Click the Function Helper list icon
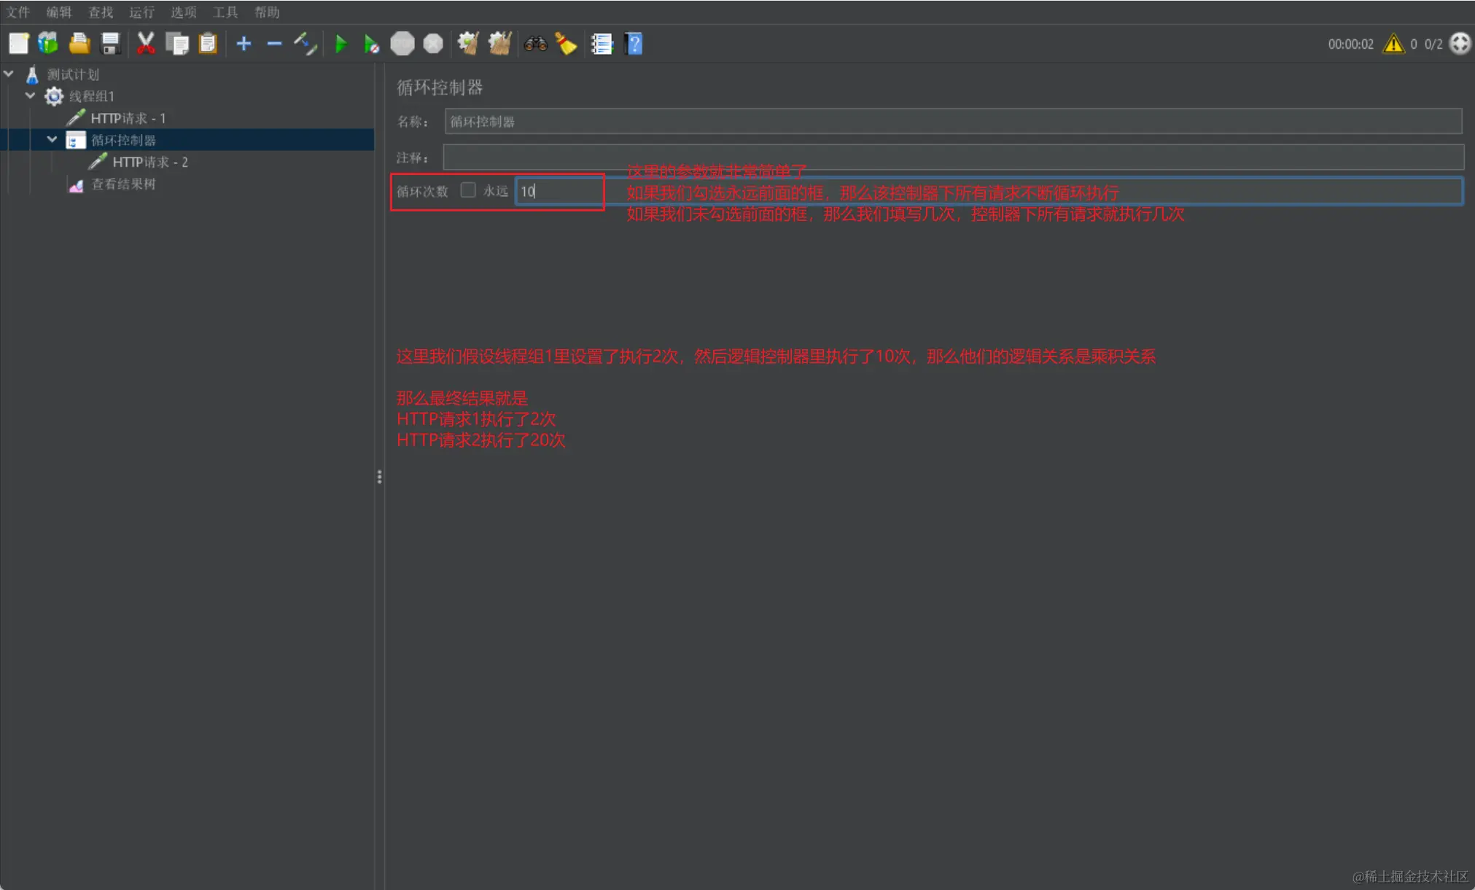This screenshot has height=890, width=1475. click(x=602, y=44)
